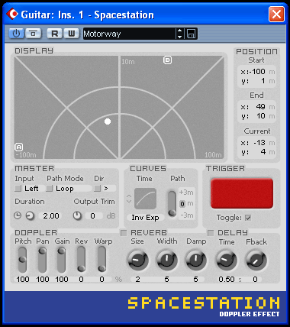290x327 pixels.
Task: Enable the Reverb section checkbox
Action: 124,233
